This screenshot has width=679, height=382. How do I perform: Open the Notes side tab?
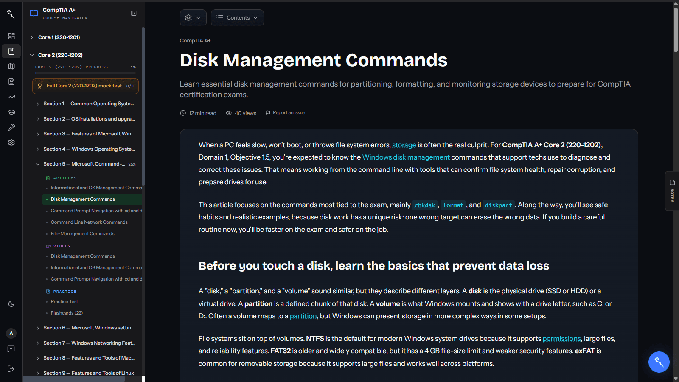(672, 191)
